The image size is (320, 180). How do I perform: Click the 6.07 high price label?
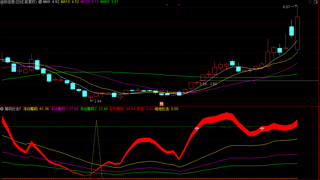coord(286,7)
